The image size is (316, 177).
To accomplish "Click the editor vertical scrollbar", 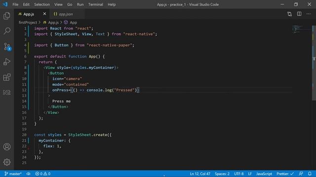I will click(314, 63).
